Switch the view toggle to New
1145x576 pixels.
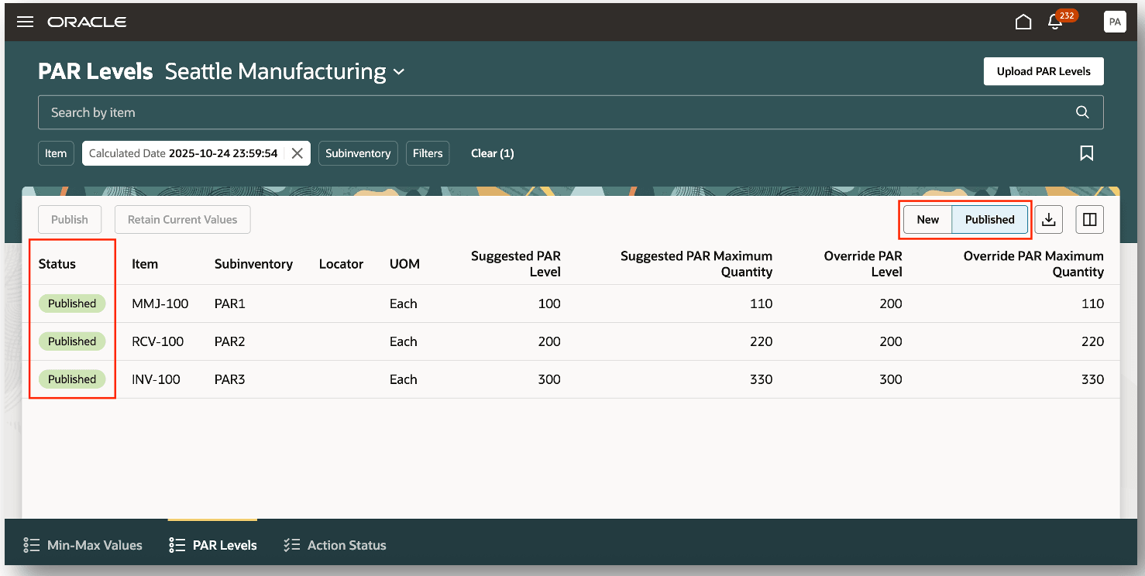(x=927, y=220)
